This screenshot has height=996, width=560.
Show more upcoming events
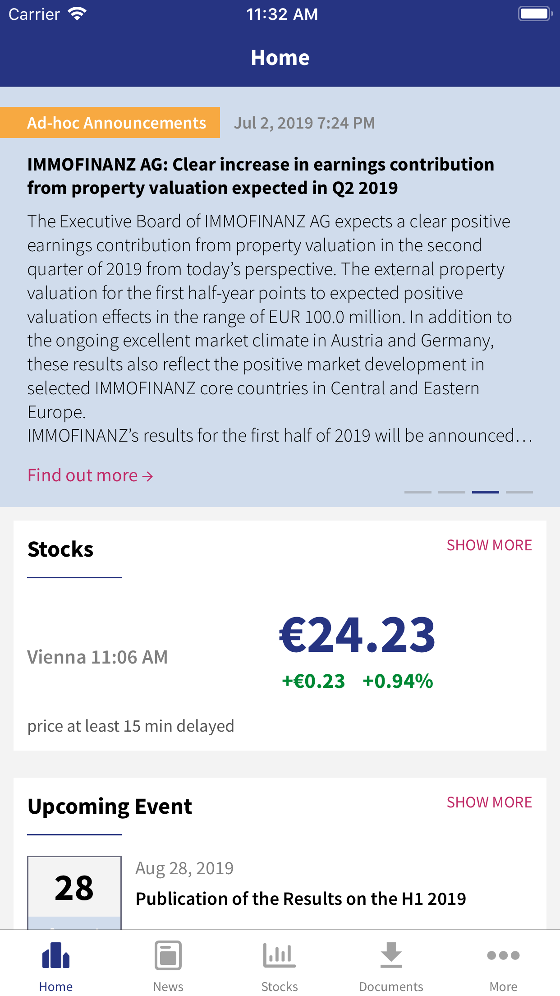489,802
